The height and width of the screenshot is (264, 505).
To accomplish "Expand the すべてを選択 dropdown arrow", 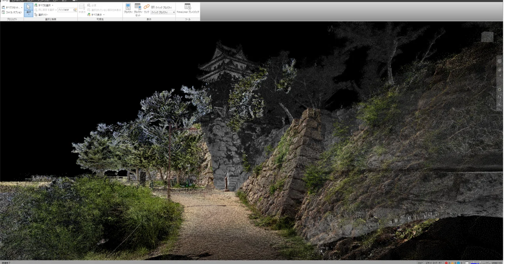I will point(52,5).
